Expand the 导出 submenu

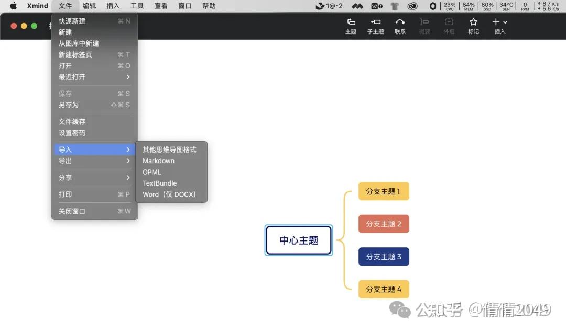(x=65, y=161)
